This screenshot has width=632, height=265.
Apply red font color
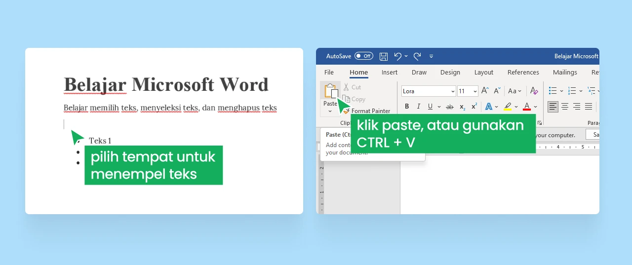[x=527, y=107]
